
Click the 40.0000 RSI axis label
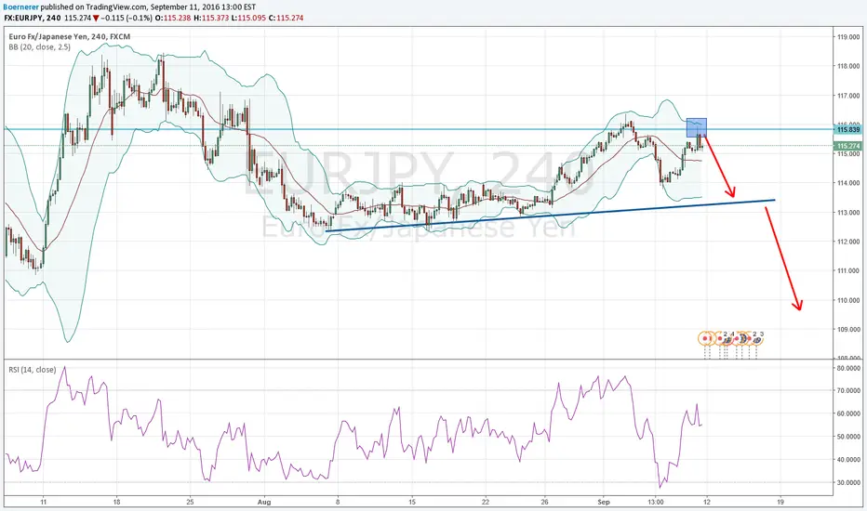pyautogui.click(x=848, y=460)
